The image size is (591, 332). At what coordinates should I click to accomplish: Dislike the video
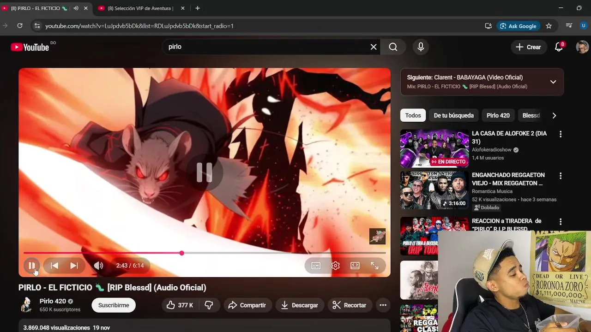209,305
